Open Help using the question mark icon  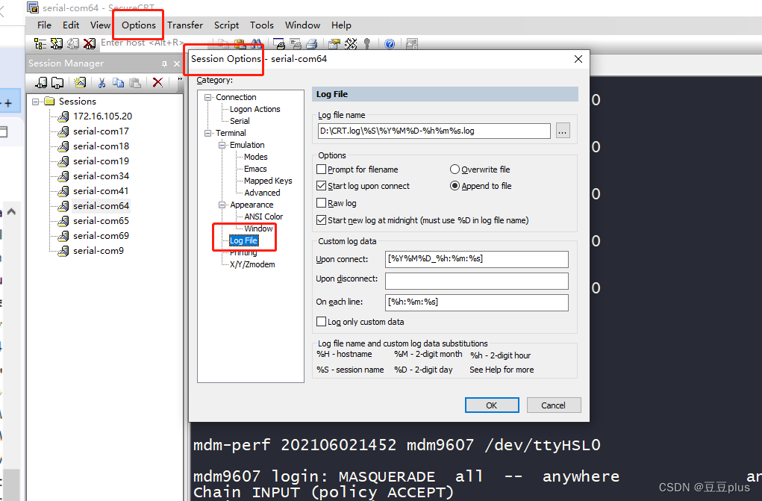(x=390, y=43)
